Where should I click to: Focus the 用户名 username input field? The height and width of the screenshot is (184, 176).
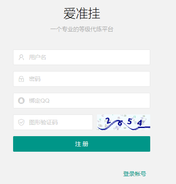click(81, 57)
